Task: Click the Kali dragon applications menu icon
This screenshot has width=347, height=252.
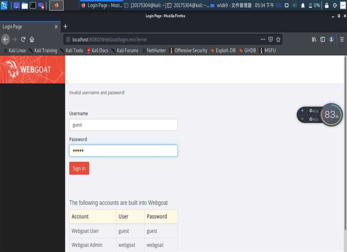Action: click(x=4, y=5)
